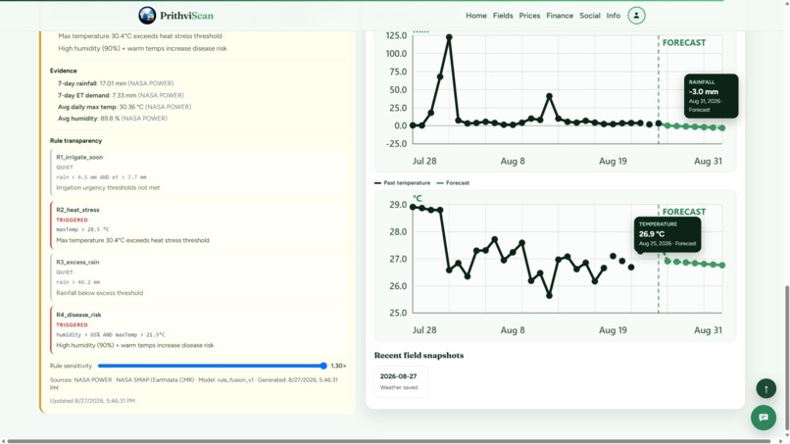Click the QUIET label under R1_irrigate_soon
Screen dimensions: 790x444
click(65, 168)
